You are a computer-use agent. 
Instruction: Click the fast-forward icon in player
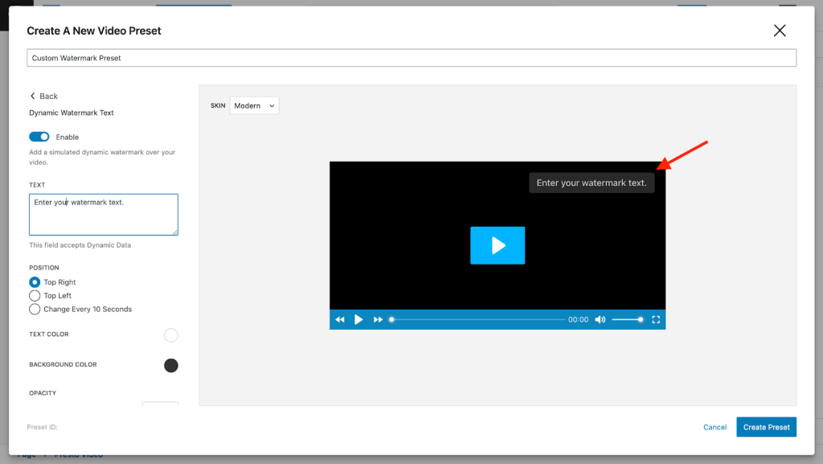378,320
